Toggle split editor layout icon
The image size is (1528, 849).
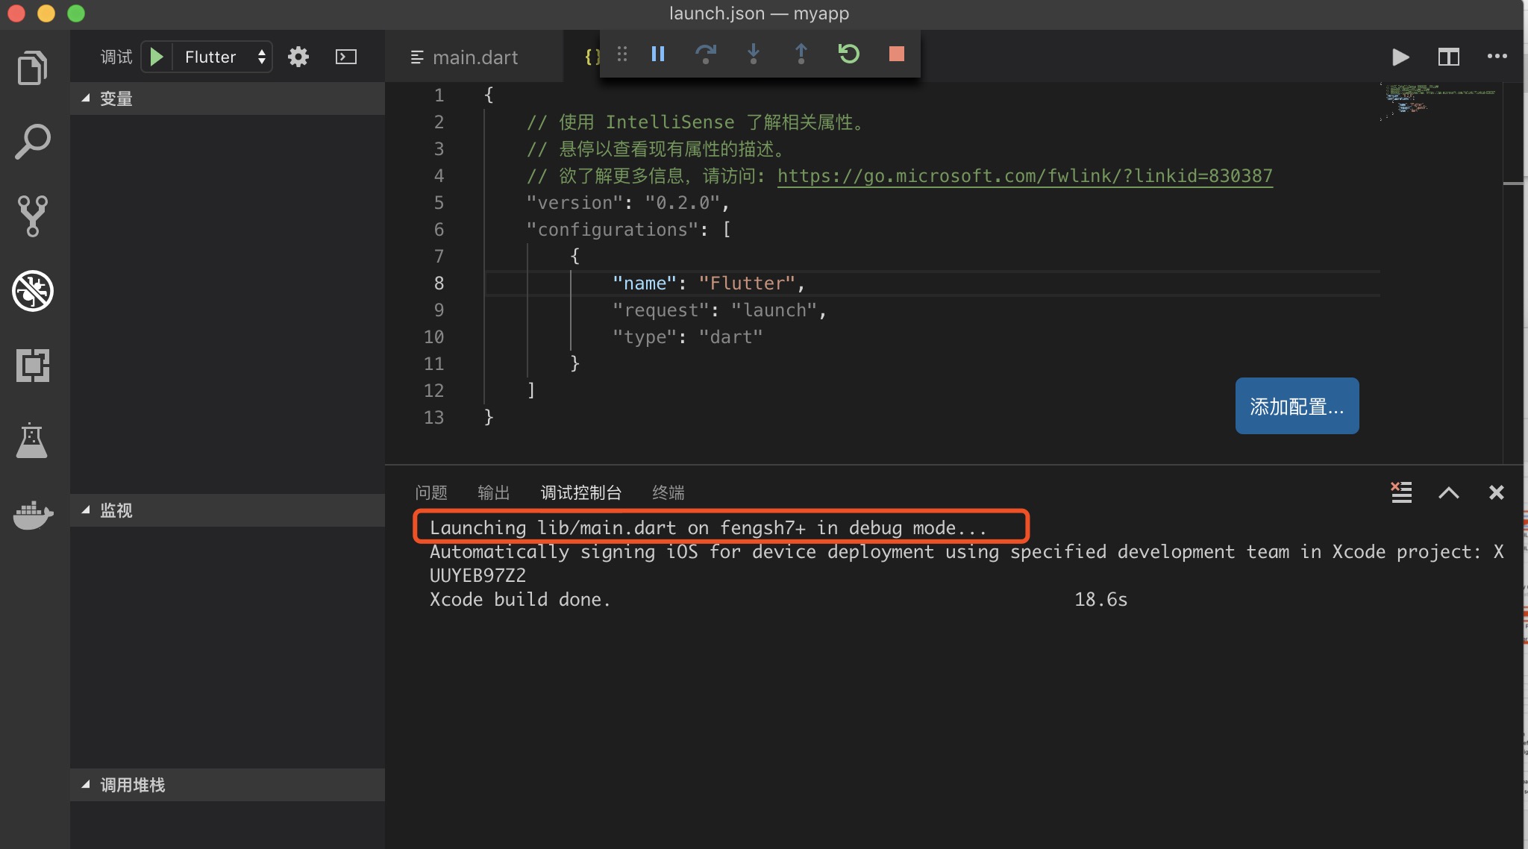click(x=1448, y=57)
